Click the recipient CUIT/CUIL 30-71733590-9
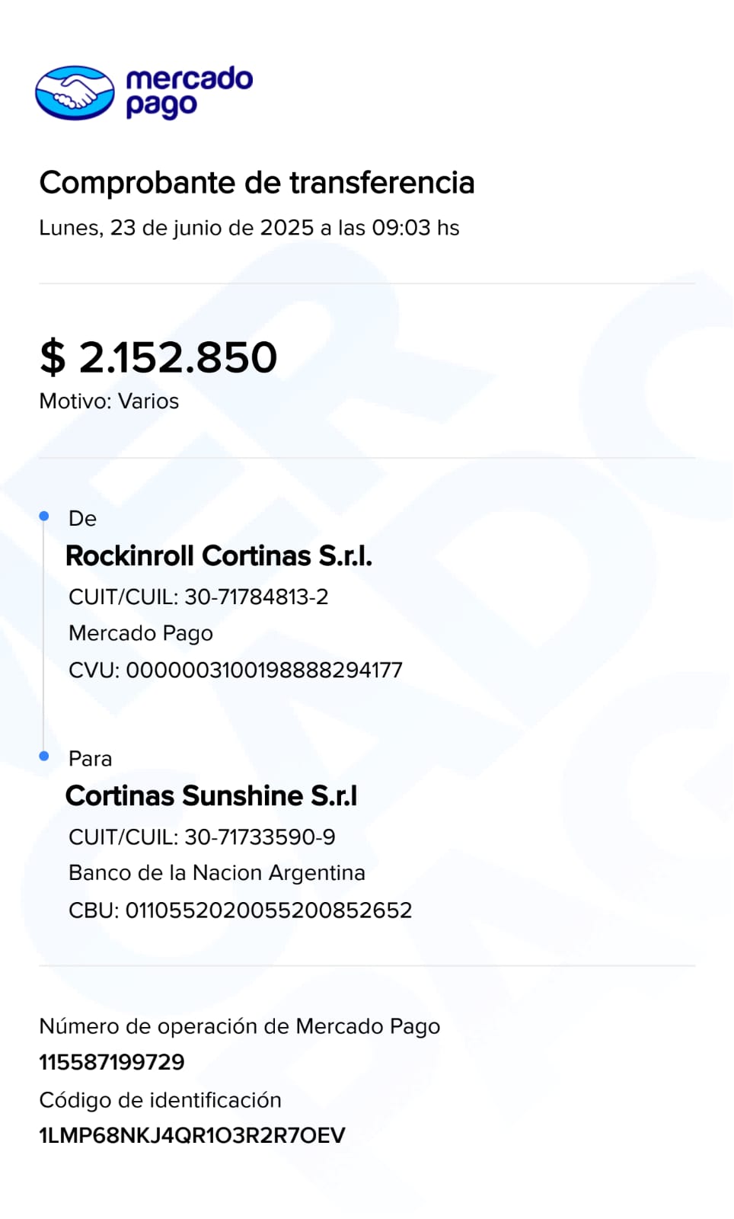 (202, 837)
